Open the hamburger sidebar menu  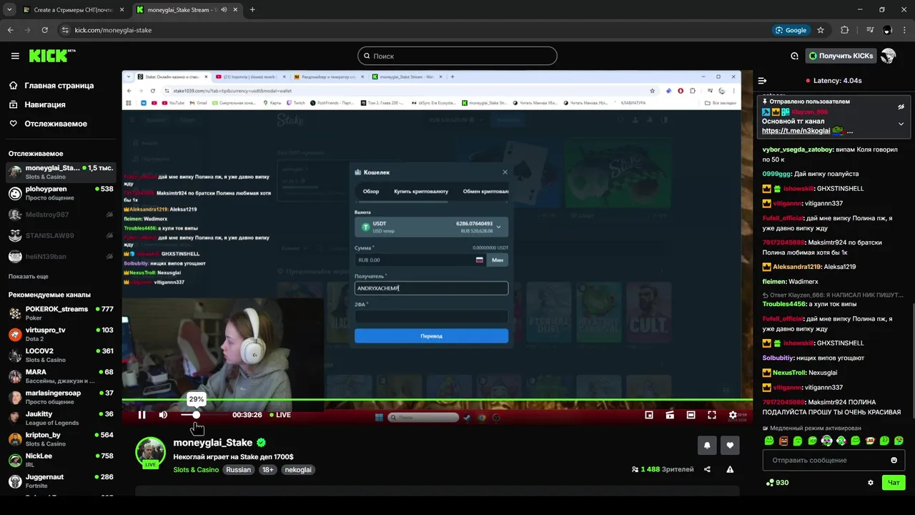click(15, 56)
